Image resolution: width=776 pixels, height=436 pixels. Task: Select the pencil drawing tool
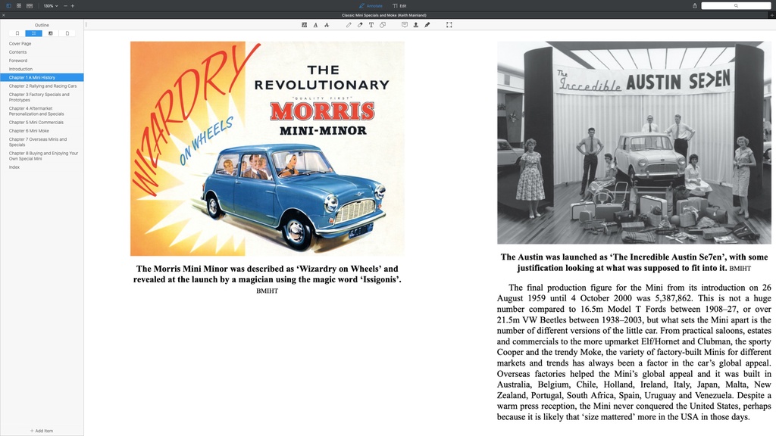349,25
